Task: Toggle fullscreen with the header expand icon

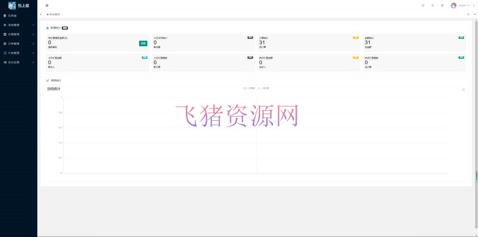Action: [442, 5]
